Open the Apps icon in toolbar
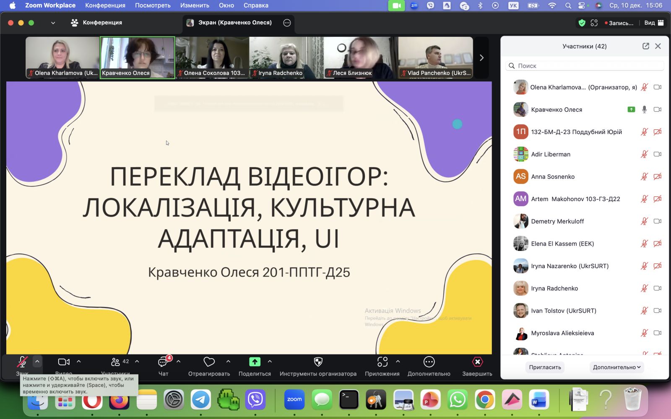Screen dimensions: 671x419 pos(382,362)
